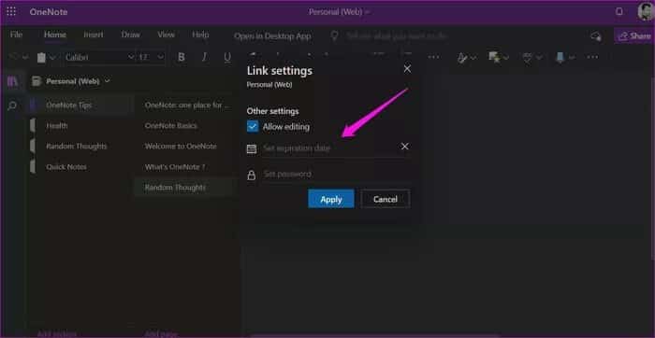Click the Apply button
The image size is (655, 338).
coord(331,199)
